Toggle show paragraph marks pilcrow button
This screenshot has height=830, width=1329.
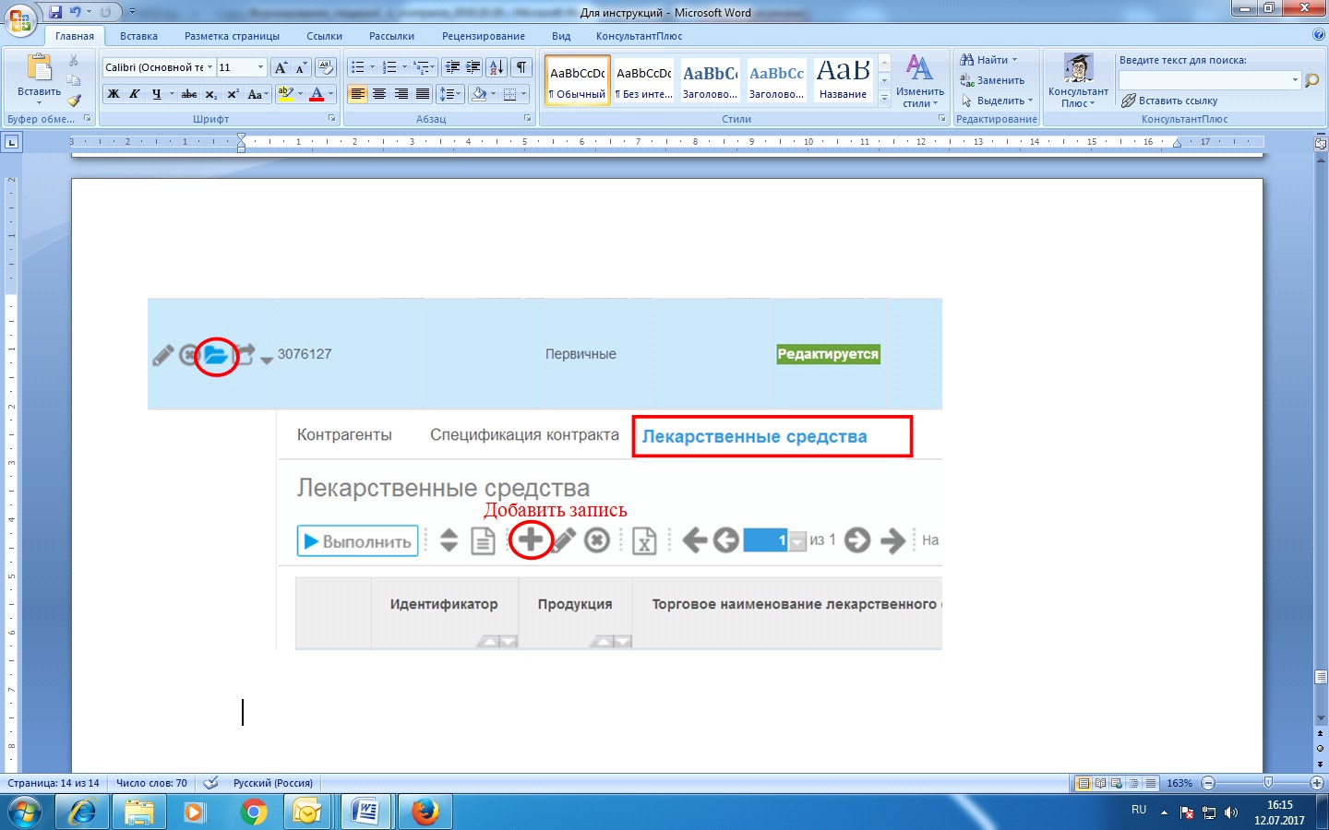(521, 67)
